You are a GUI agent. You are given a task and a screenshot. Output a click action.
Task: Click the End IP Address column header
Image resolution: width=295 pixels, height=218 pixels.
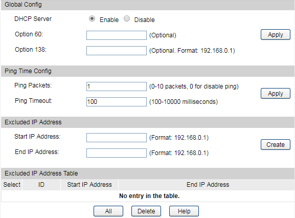click(208, 185)
